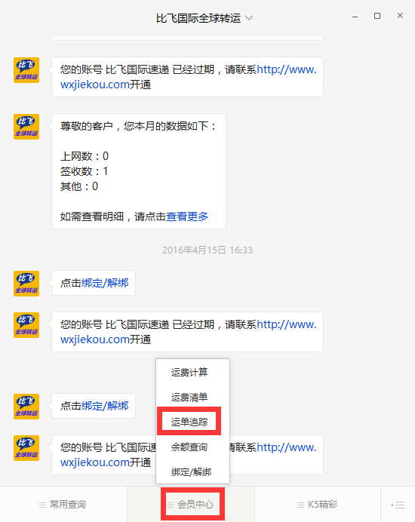Choose 绑定/解绑 in the popup menu

(x=191, y=472)
